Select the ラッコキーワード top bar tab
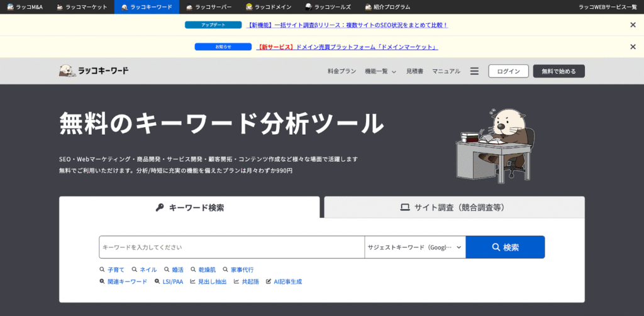 click(x=147, y=7)
